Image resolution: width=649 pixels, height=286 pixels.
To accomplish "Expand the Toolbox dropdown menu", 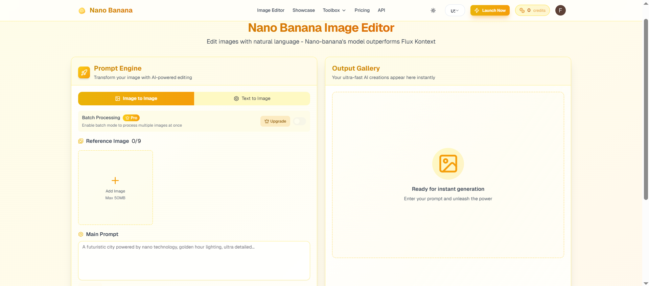I will coord(334,10).
